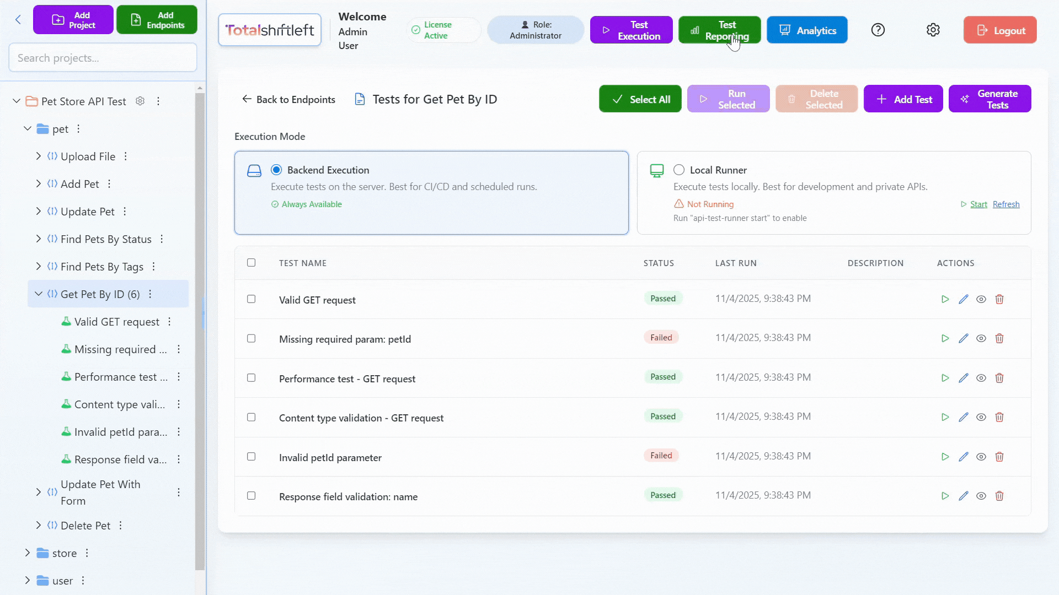Open Pet Store API Test project settings gear
Image resolution: width=1059 pixels, height=595 pixels.
click(x=140, y=101)
